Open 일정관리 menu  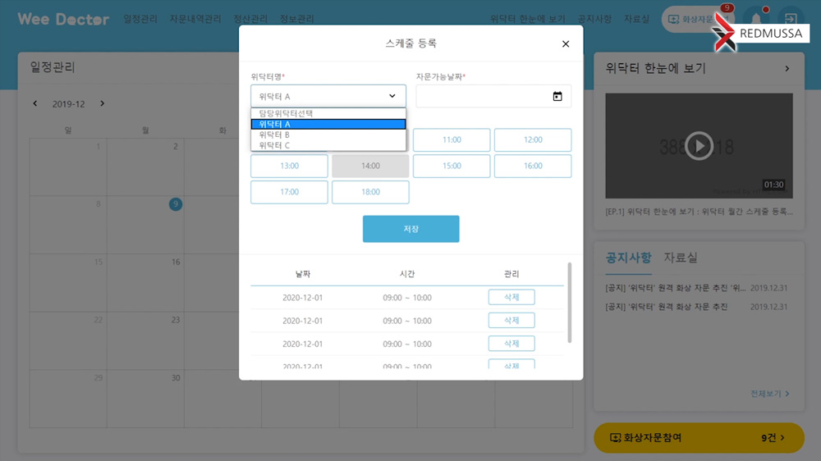click(140, 19)
